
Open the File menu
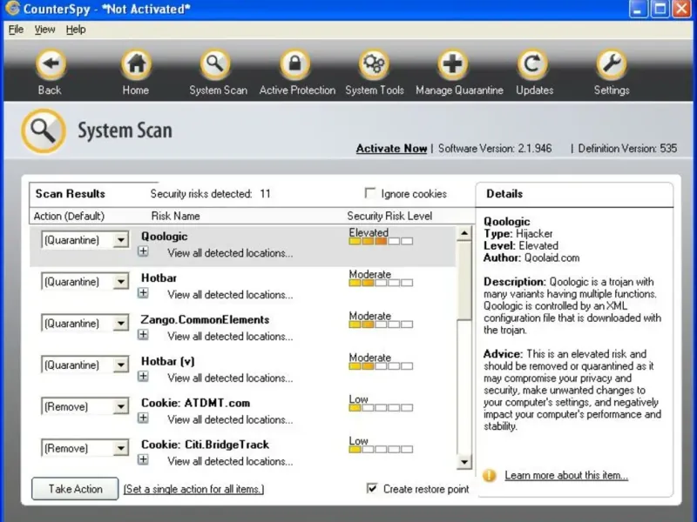coord(16,30)
